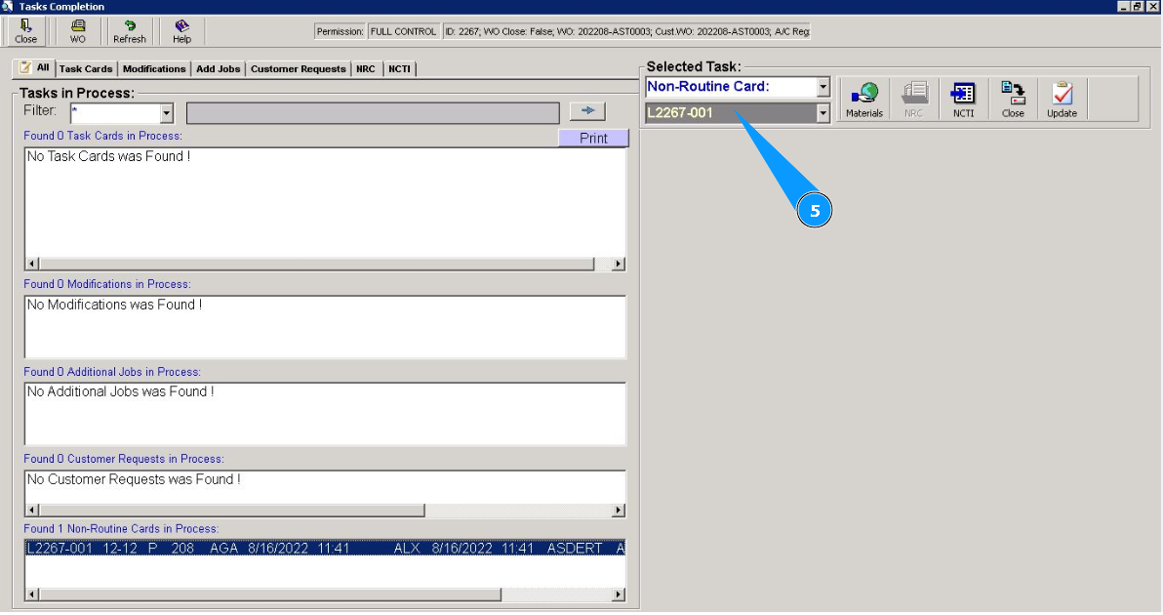Click Task Cards list scroll right arrow

coord(618,265)
